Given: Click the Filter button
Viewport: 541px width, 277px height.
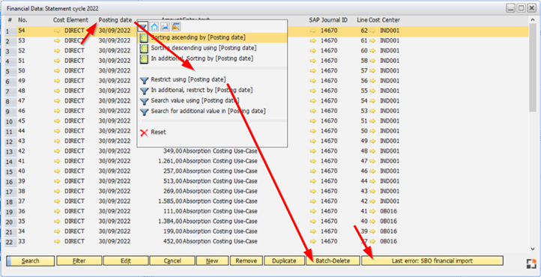Looking at the screenshot, I should click(x=79, y=261).
